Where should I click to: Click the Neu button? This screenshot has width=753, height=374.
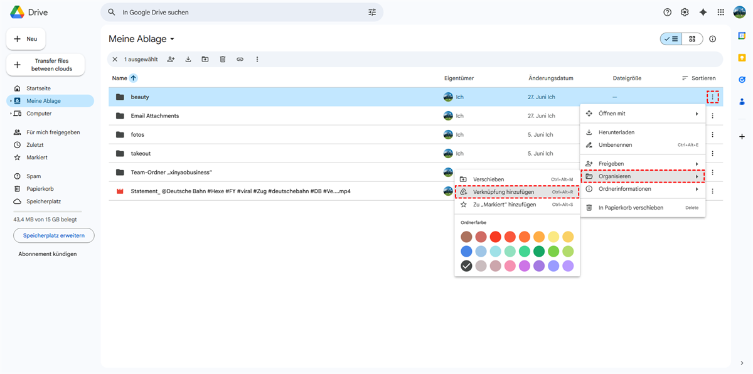[x=26, y=39]
